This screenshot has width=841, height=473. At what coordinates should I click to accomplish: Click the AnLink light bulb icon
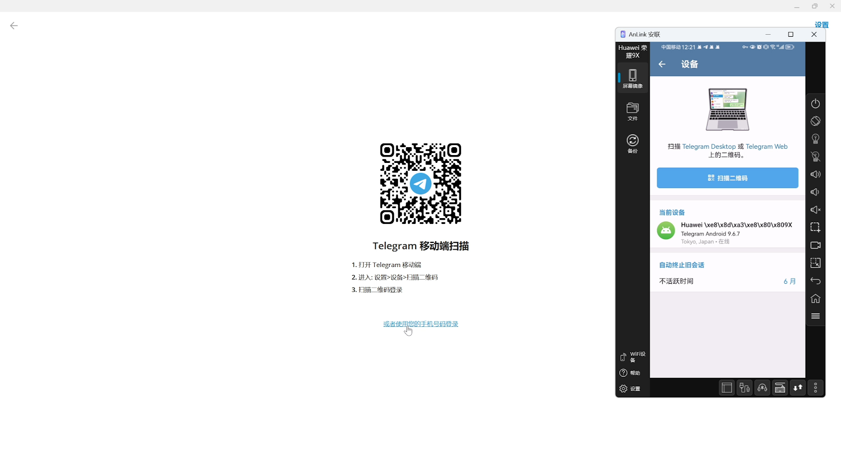tap(815, 139)
